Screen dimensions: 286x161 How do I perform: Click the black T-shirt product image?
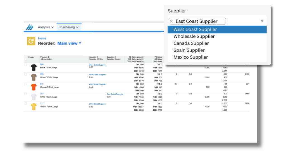(33, 68)
